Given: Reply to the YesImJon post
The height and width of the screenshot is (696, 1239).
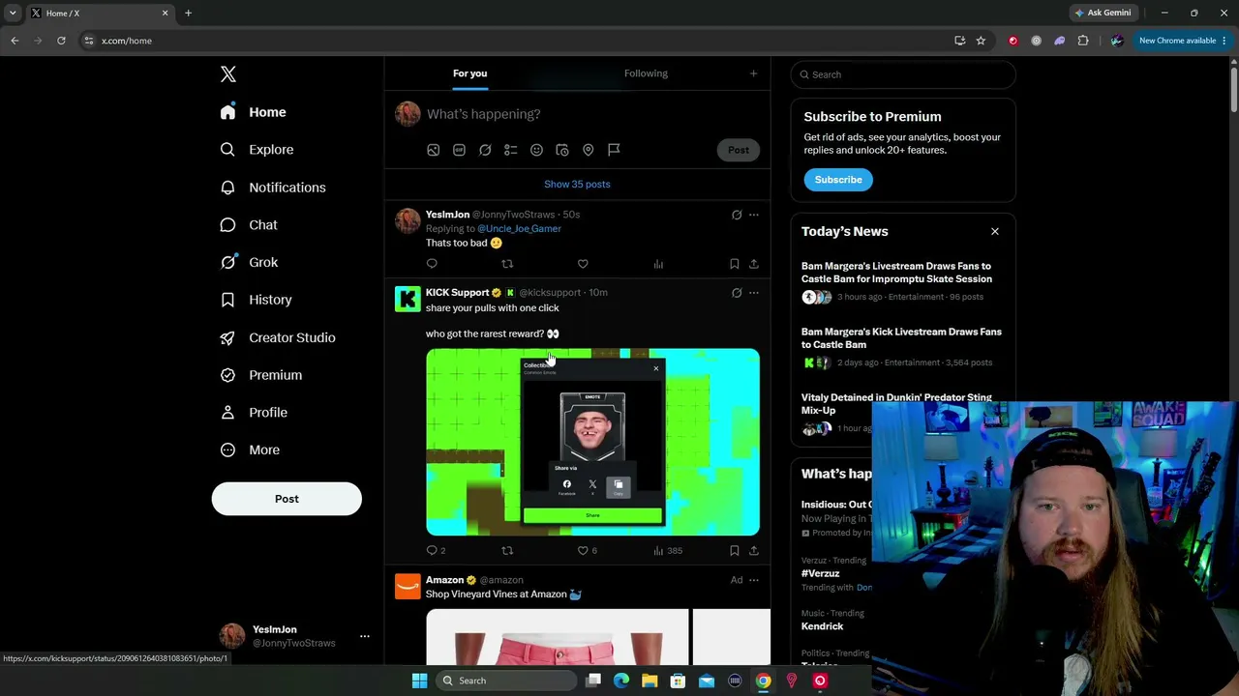Looking at the screenshot, I should tap(432, 264).
